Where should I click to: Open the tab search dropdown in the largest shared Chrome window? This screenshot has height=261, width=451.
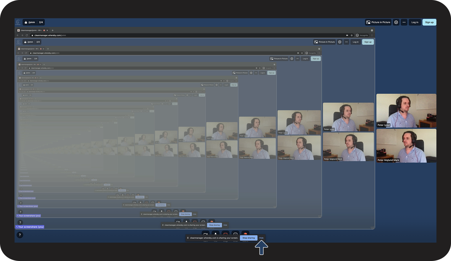tap(372, 30)
